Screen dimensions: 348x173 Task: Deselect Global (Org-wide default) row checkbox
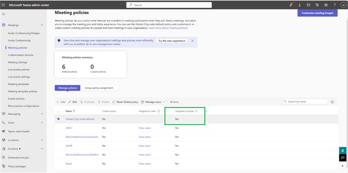pyautogui.click(x=58, y=119)
